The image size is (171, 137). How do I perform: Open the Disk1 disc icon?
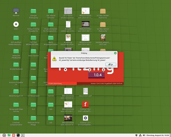(16, 24)
